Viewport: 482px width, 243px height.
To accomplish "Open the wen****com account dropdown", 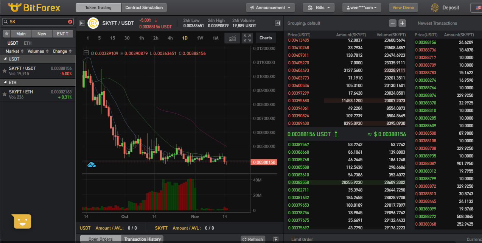I will coord(362,8).
